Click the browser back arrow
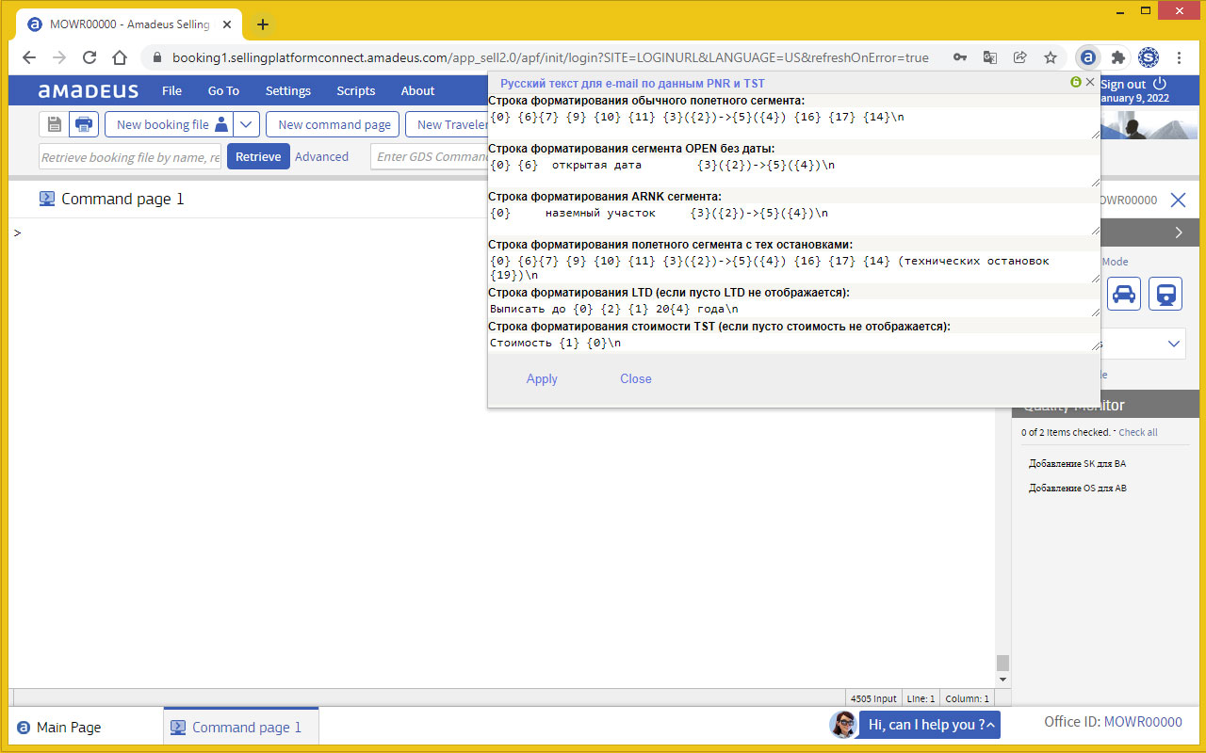Screen dimensions: 1206x753 (x=28, y=57)
